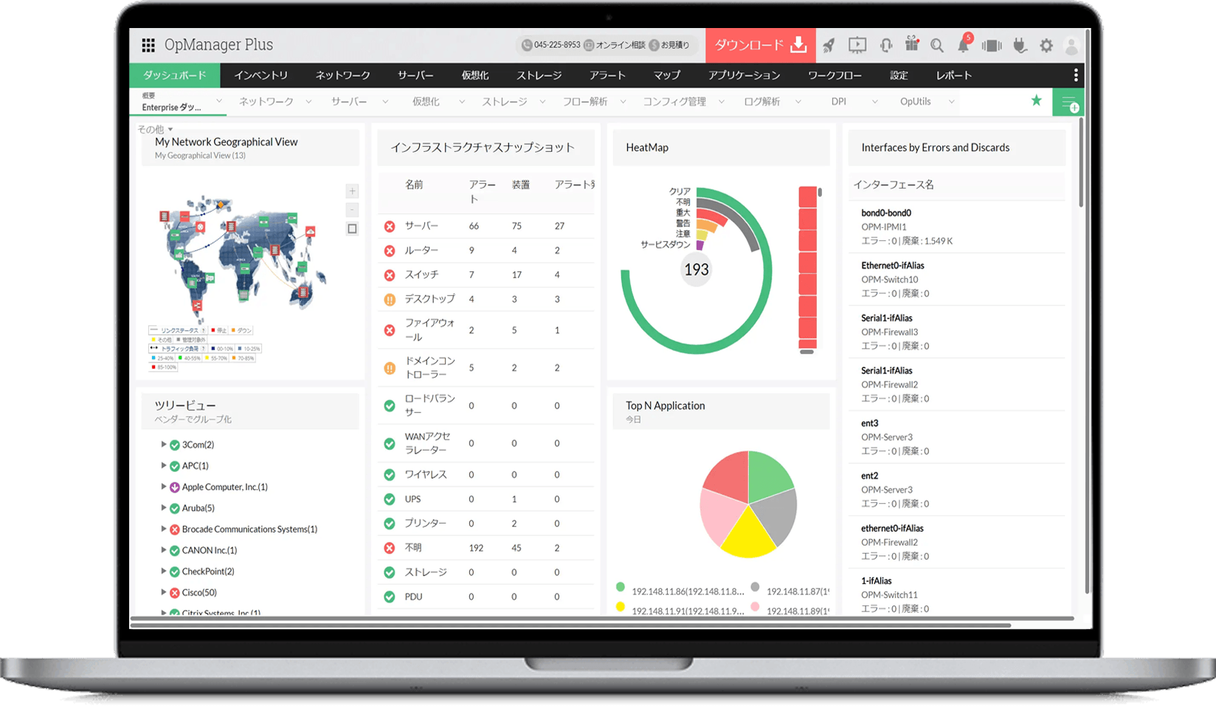
Task: Open the alarm bell notifications
Action: click(x=964, y=44)
